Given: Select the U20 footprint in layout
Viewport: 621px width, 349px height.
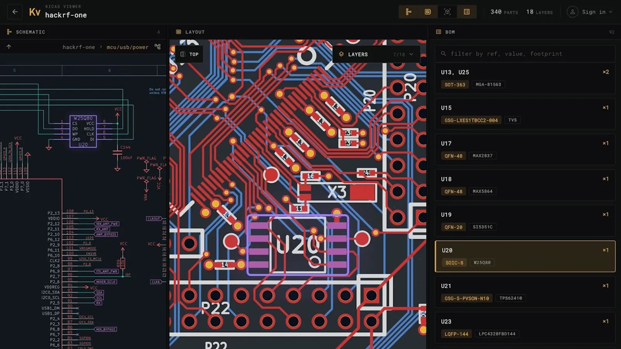Looking at the screenshot, I should tap(298, 245).
